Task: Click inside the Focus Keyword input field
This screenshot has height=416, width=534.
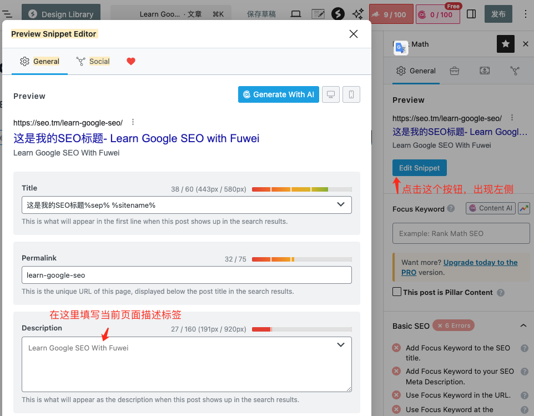Action: click(461, 233)
